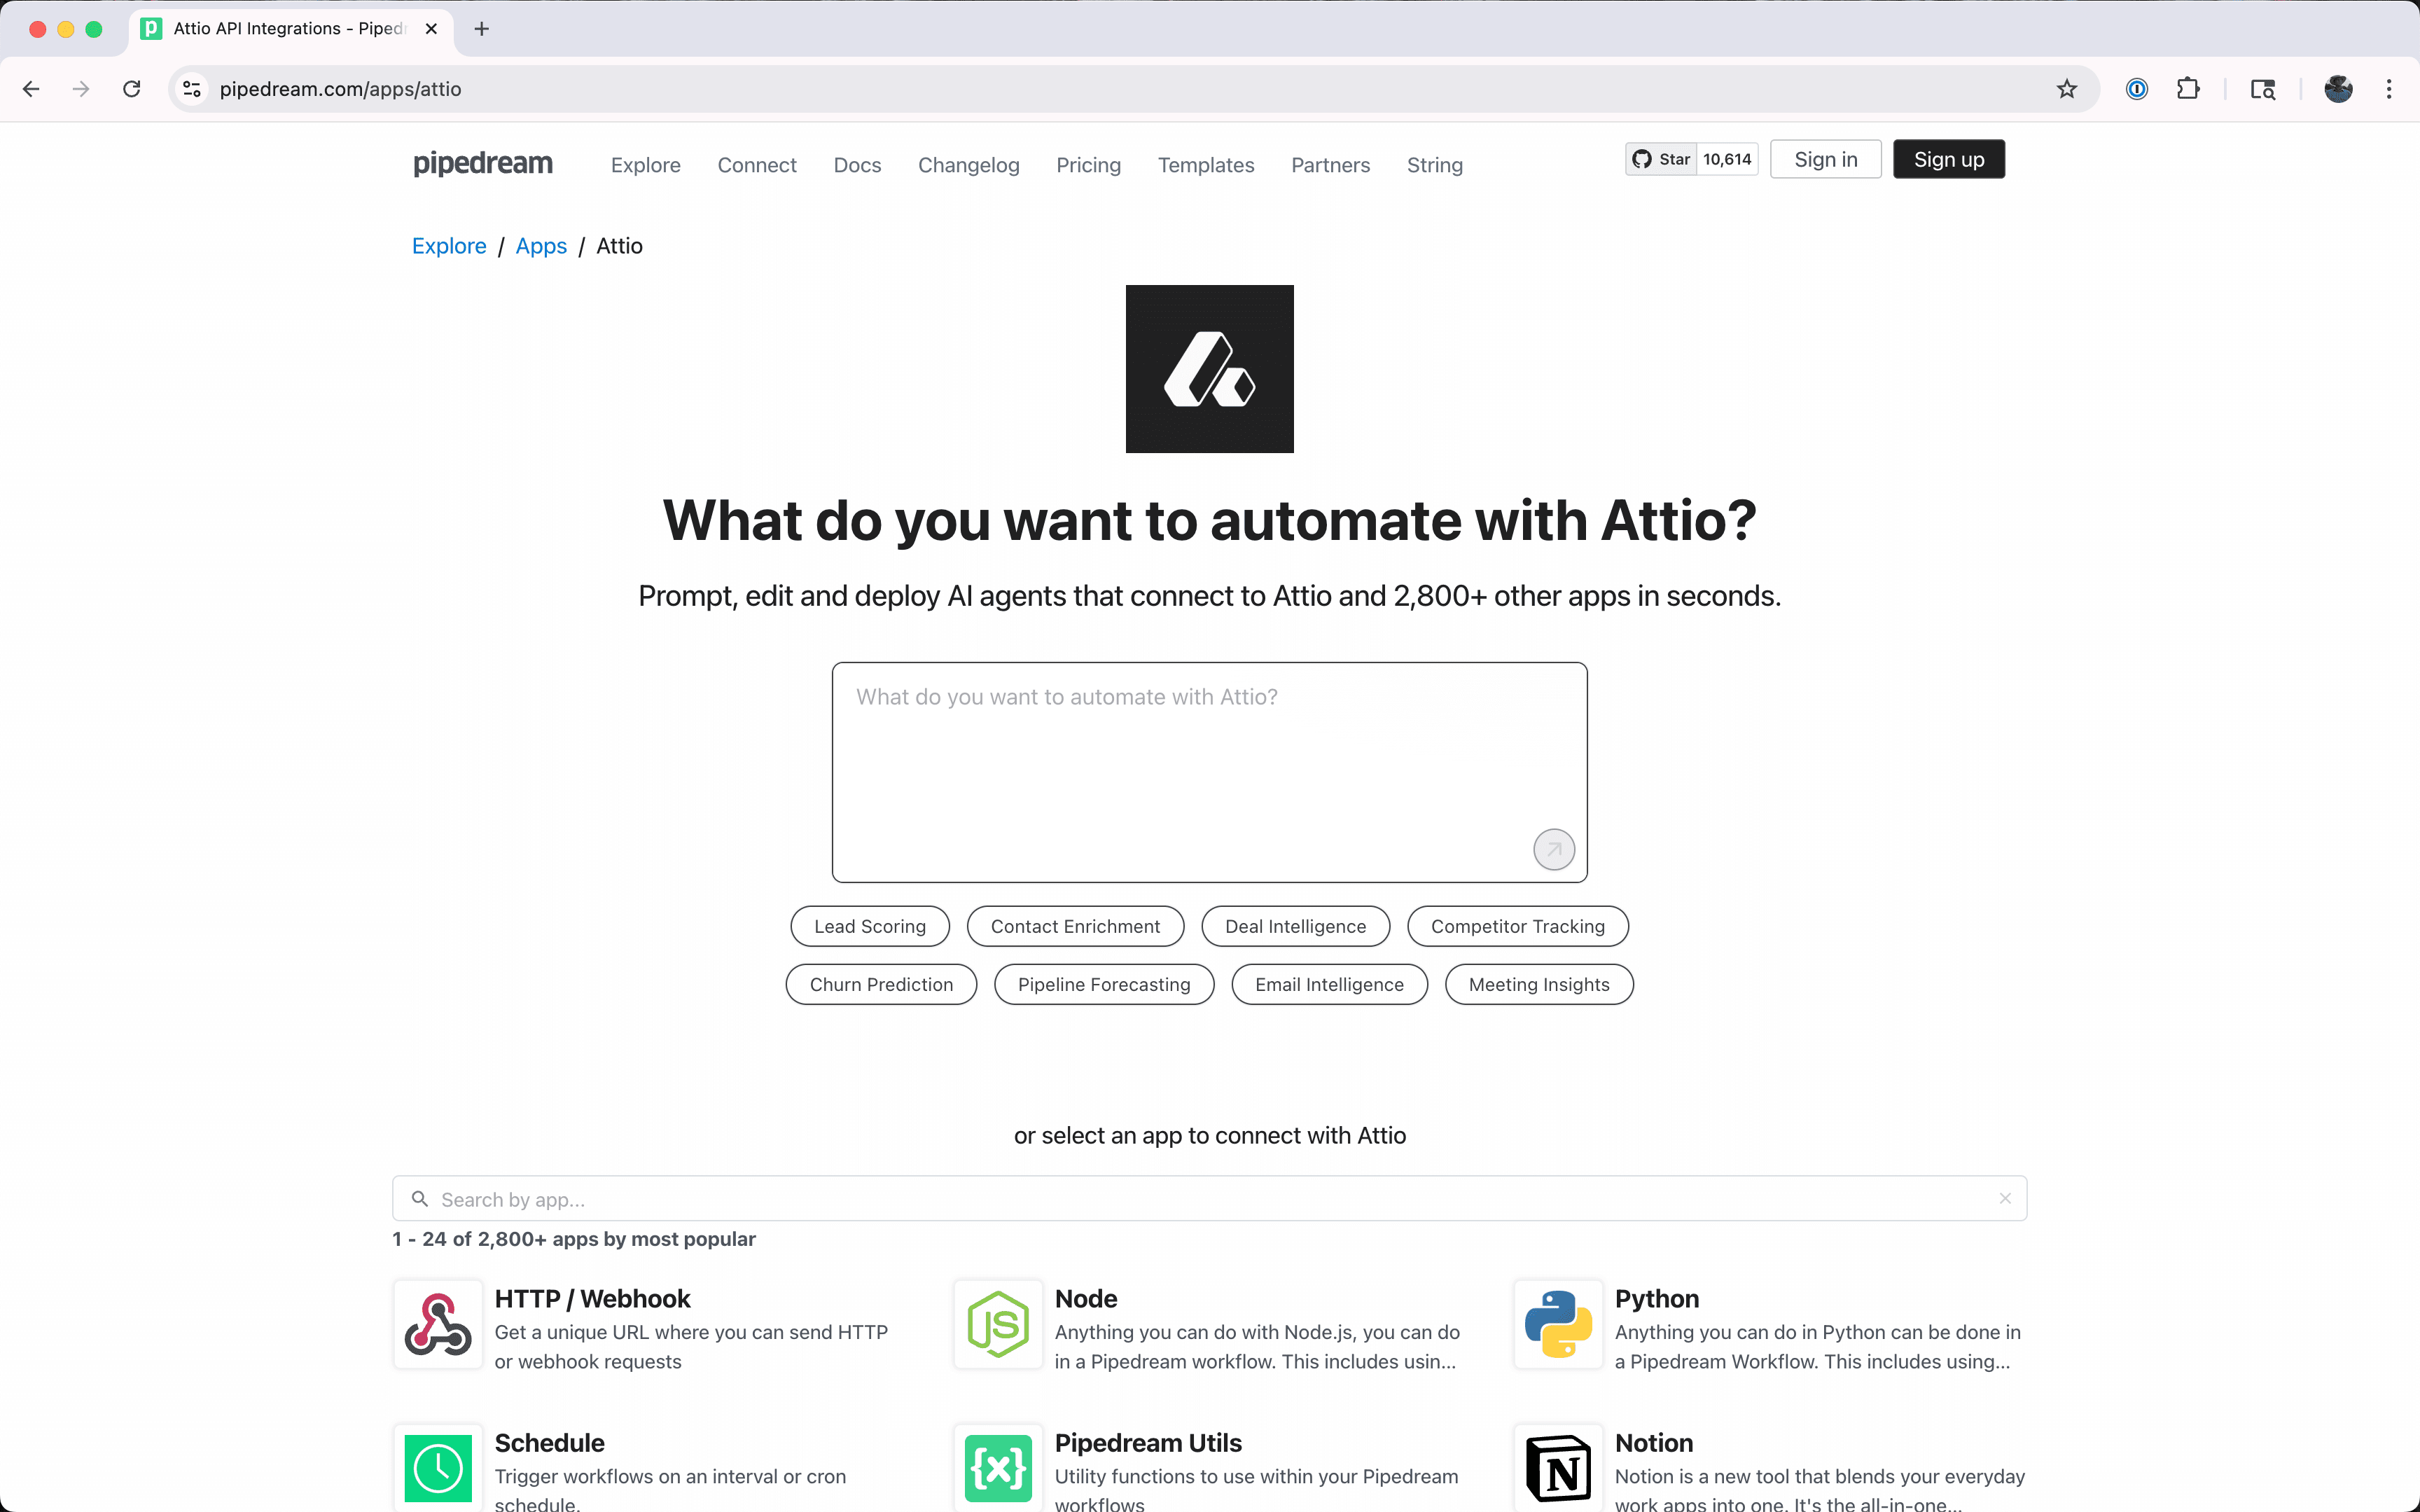
Task: Click the Attio logo image
Action: tap(1209, 369)
